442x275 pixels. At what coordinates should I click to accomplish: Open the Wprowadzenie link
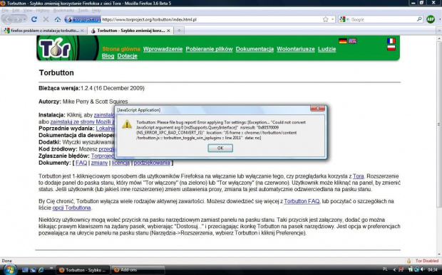click(x=163, y=49)
